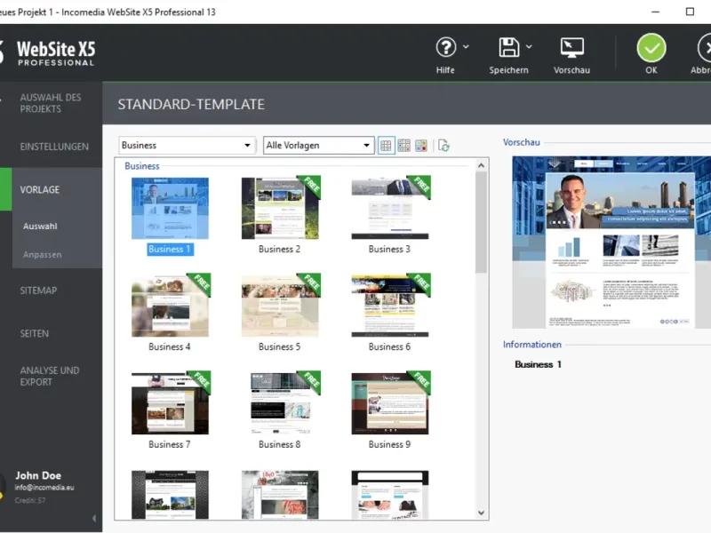Click the template list scrollbar thumb
The height and width of the screenshot is (533, 711).
(x=481, y=223)
